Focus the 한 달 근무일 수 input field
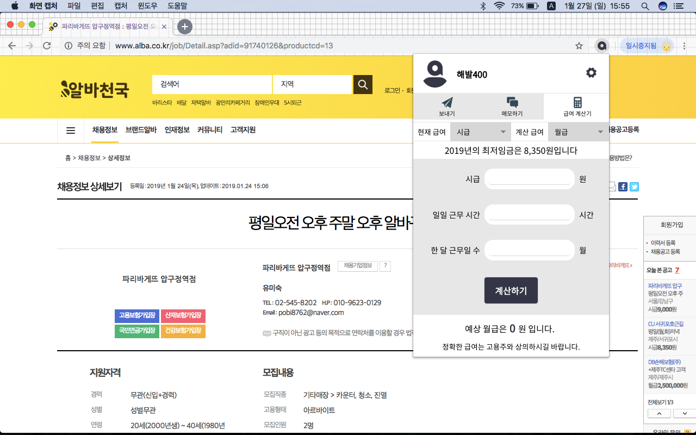Viewport: 696px width, 435px height. tap(529, 250)
